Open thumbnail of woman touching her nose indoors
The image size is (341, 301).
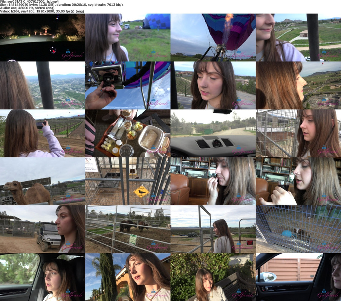point(213,181)
